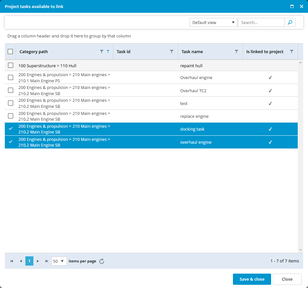308x288 pixels.
Task: Sort by the Category path column header
Action: pyautogui.click(x=34, y=52)
